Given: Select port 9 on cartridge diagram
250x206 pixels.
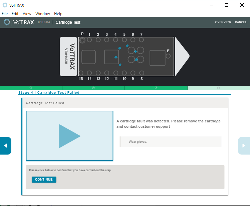Looking at the screenshot, I should (133, 73).
